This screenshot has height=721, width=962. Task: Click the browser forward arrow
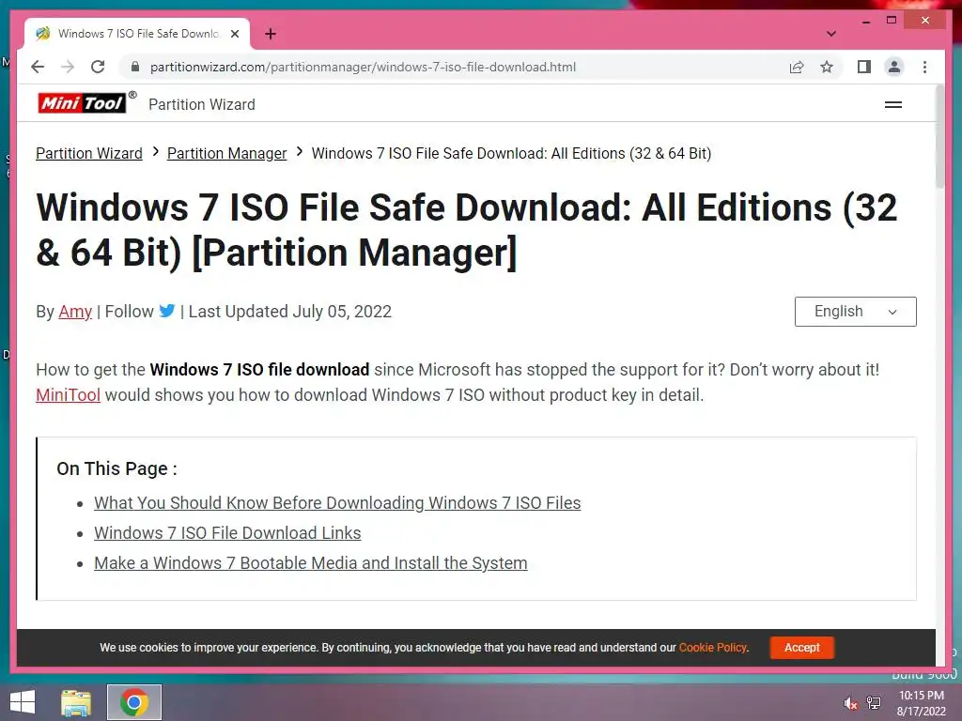coord(68,67)
